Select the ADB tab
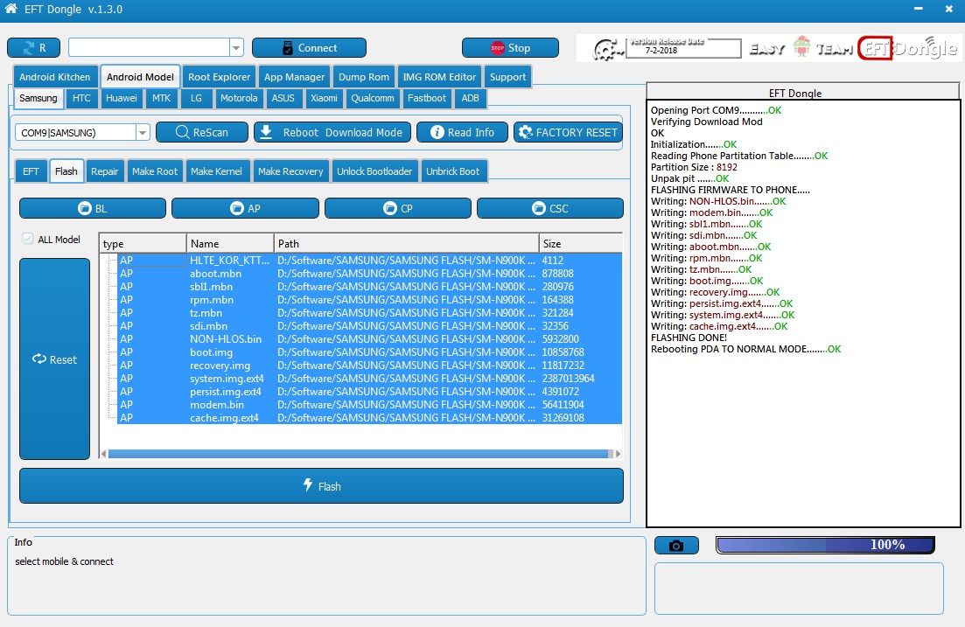The height and width of the screenshot is (627, 965). coord(470,98)
